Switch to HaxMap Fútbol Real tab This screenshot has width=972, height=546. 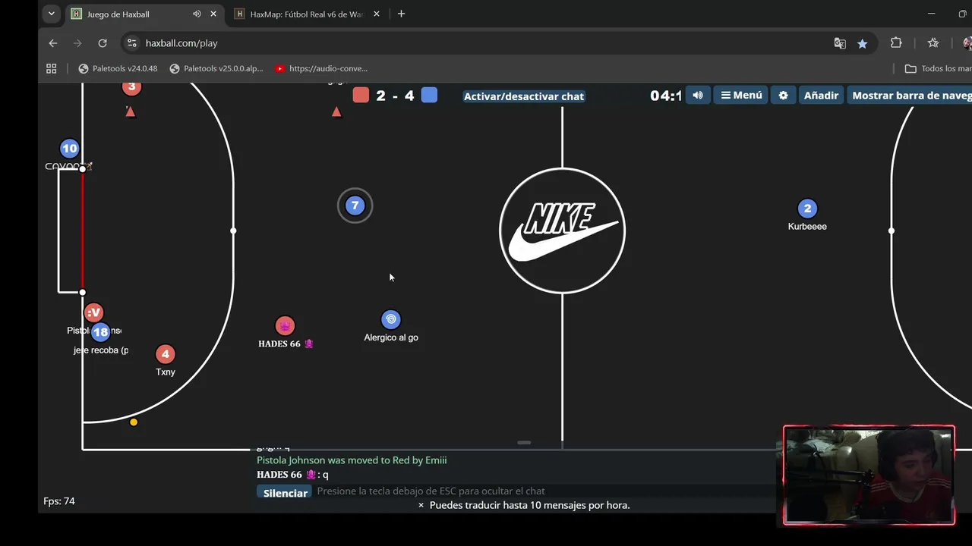tap(307, 14)
